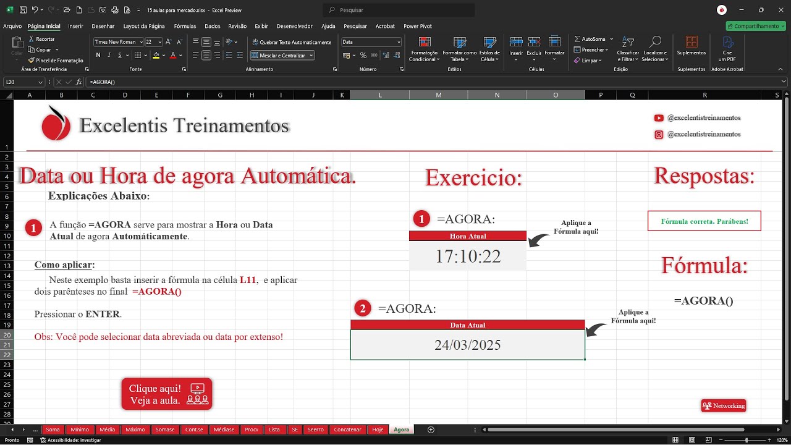Click the Save icon in quick access toolbar
This screenshot has height=445, width=791.
[x=23, y=11]
